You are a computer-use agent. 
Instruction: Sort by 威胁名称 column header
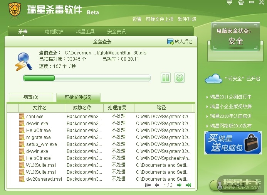(x=84, y=108)
